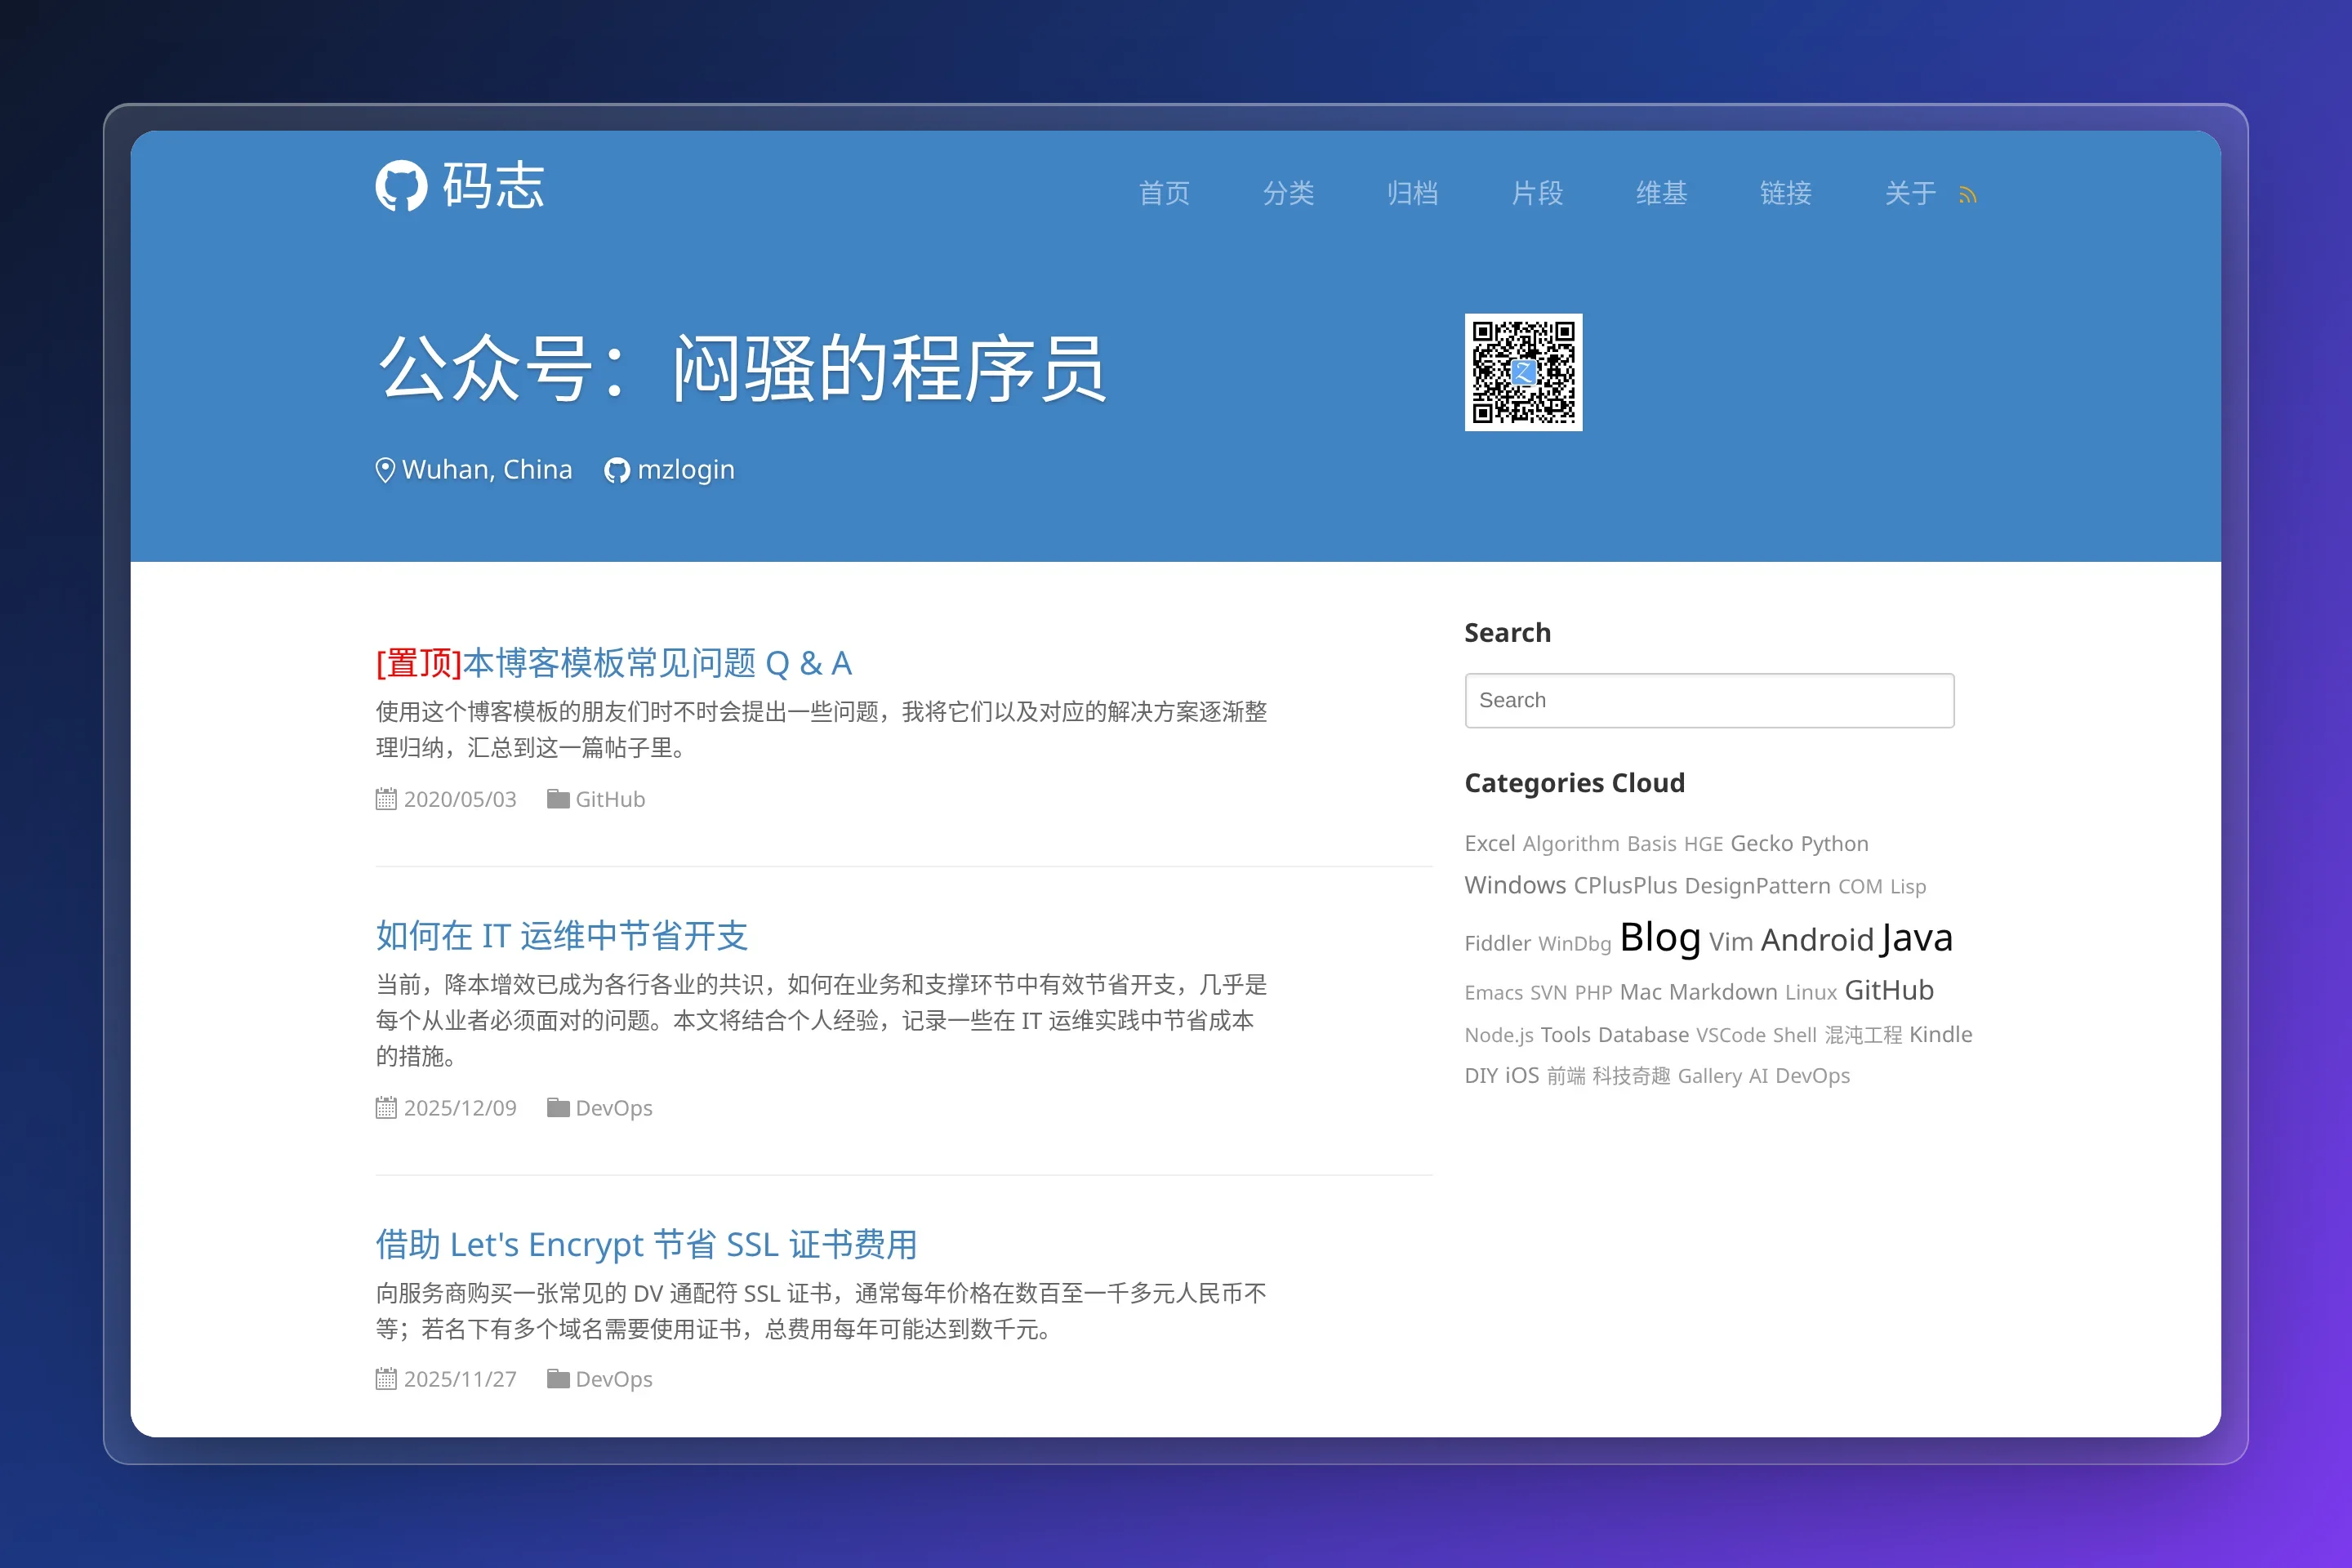Click the WeChat QR code image
Screen dimensions: 2352x1568
coord(1523,372)
